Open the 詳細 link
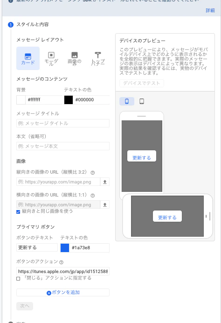This screenshot has height=323, width=221. click(210, 11)
